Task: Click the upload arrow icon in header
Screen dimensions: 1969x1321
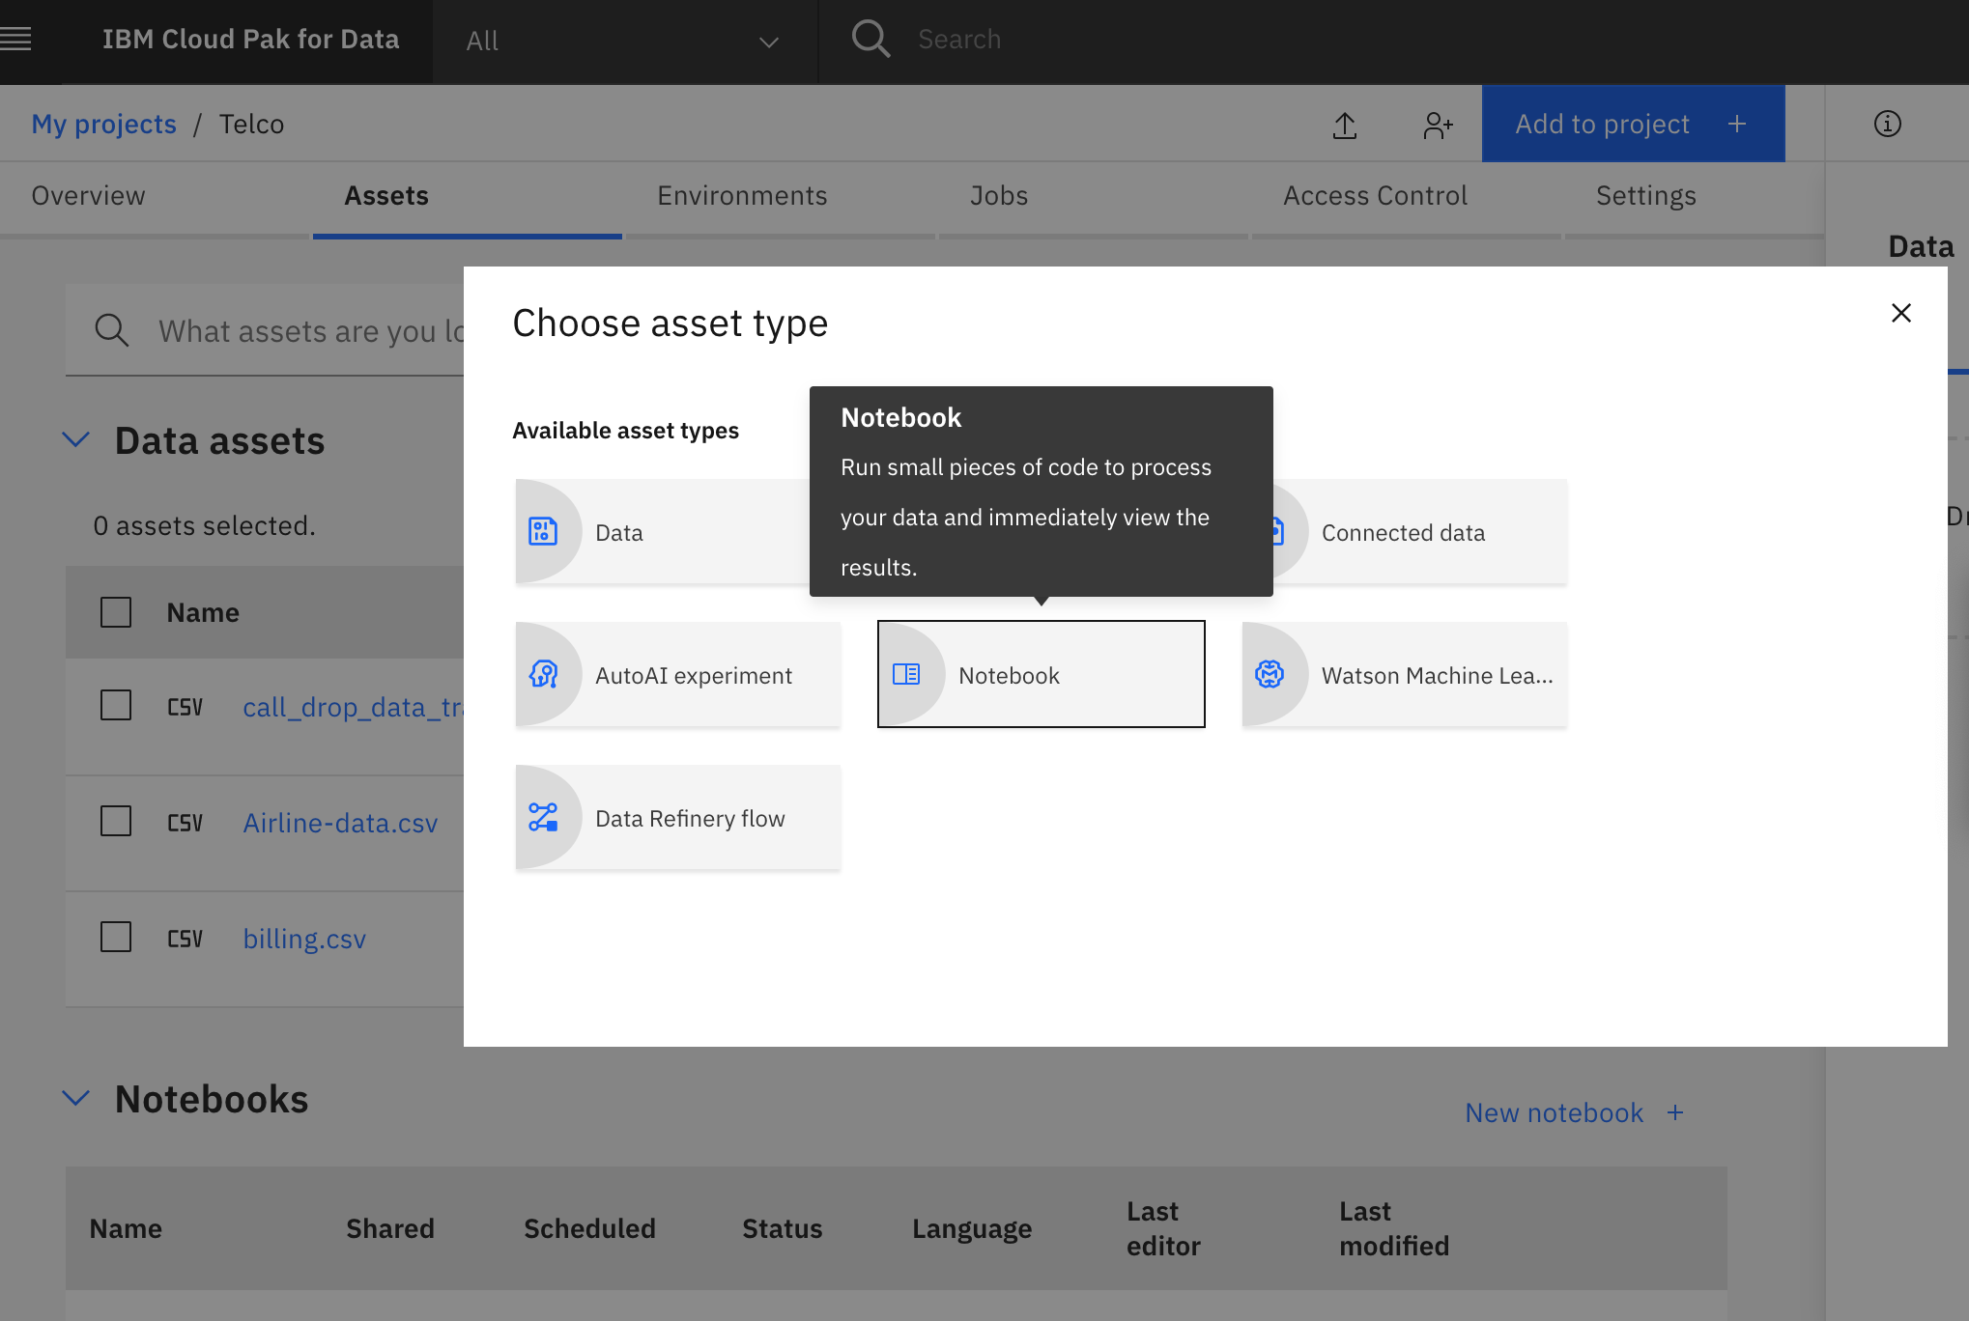Action: pos(1345,125)
